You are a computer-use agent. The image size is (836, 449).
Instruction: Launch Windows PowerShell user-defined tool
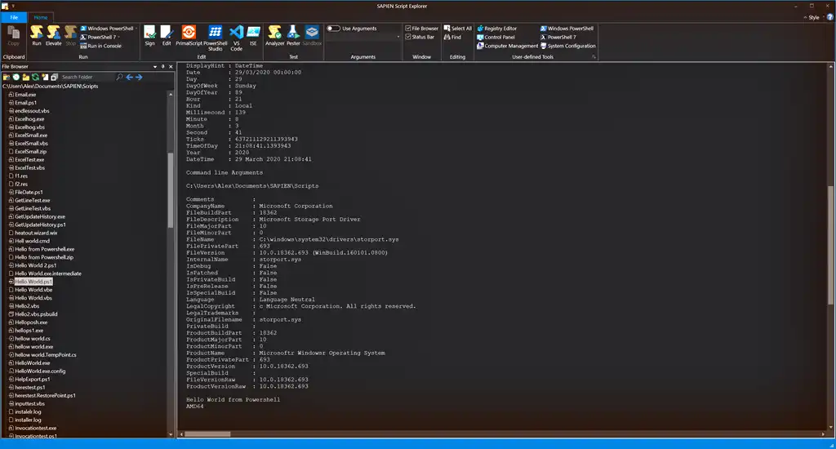[x=567, y=29]
